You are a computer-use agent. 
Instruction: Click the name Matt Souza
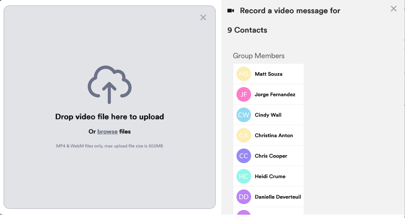(x=268, y=74)
